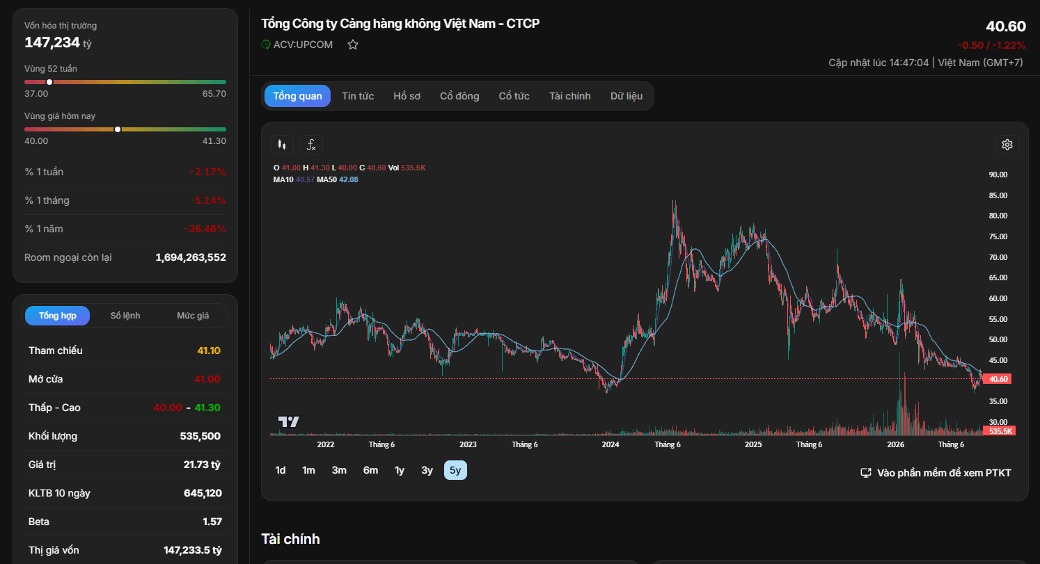Click the 2024 label on time axis
Viewport: 1040px width, 564px height.
(610, 444)
